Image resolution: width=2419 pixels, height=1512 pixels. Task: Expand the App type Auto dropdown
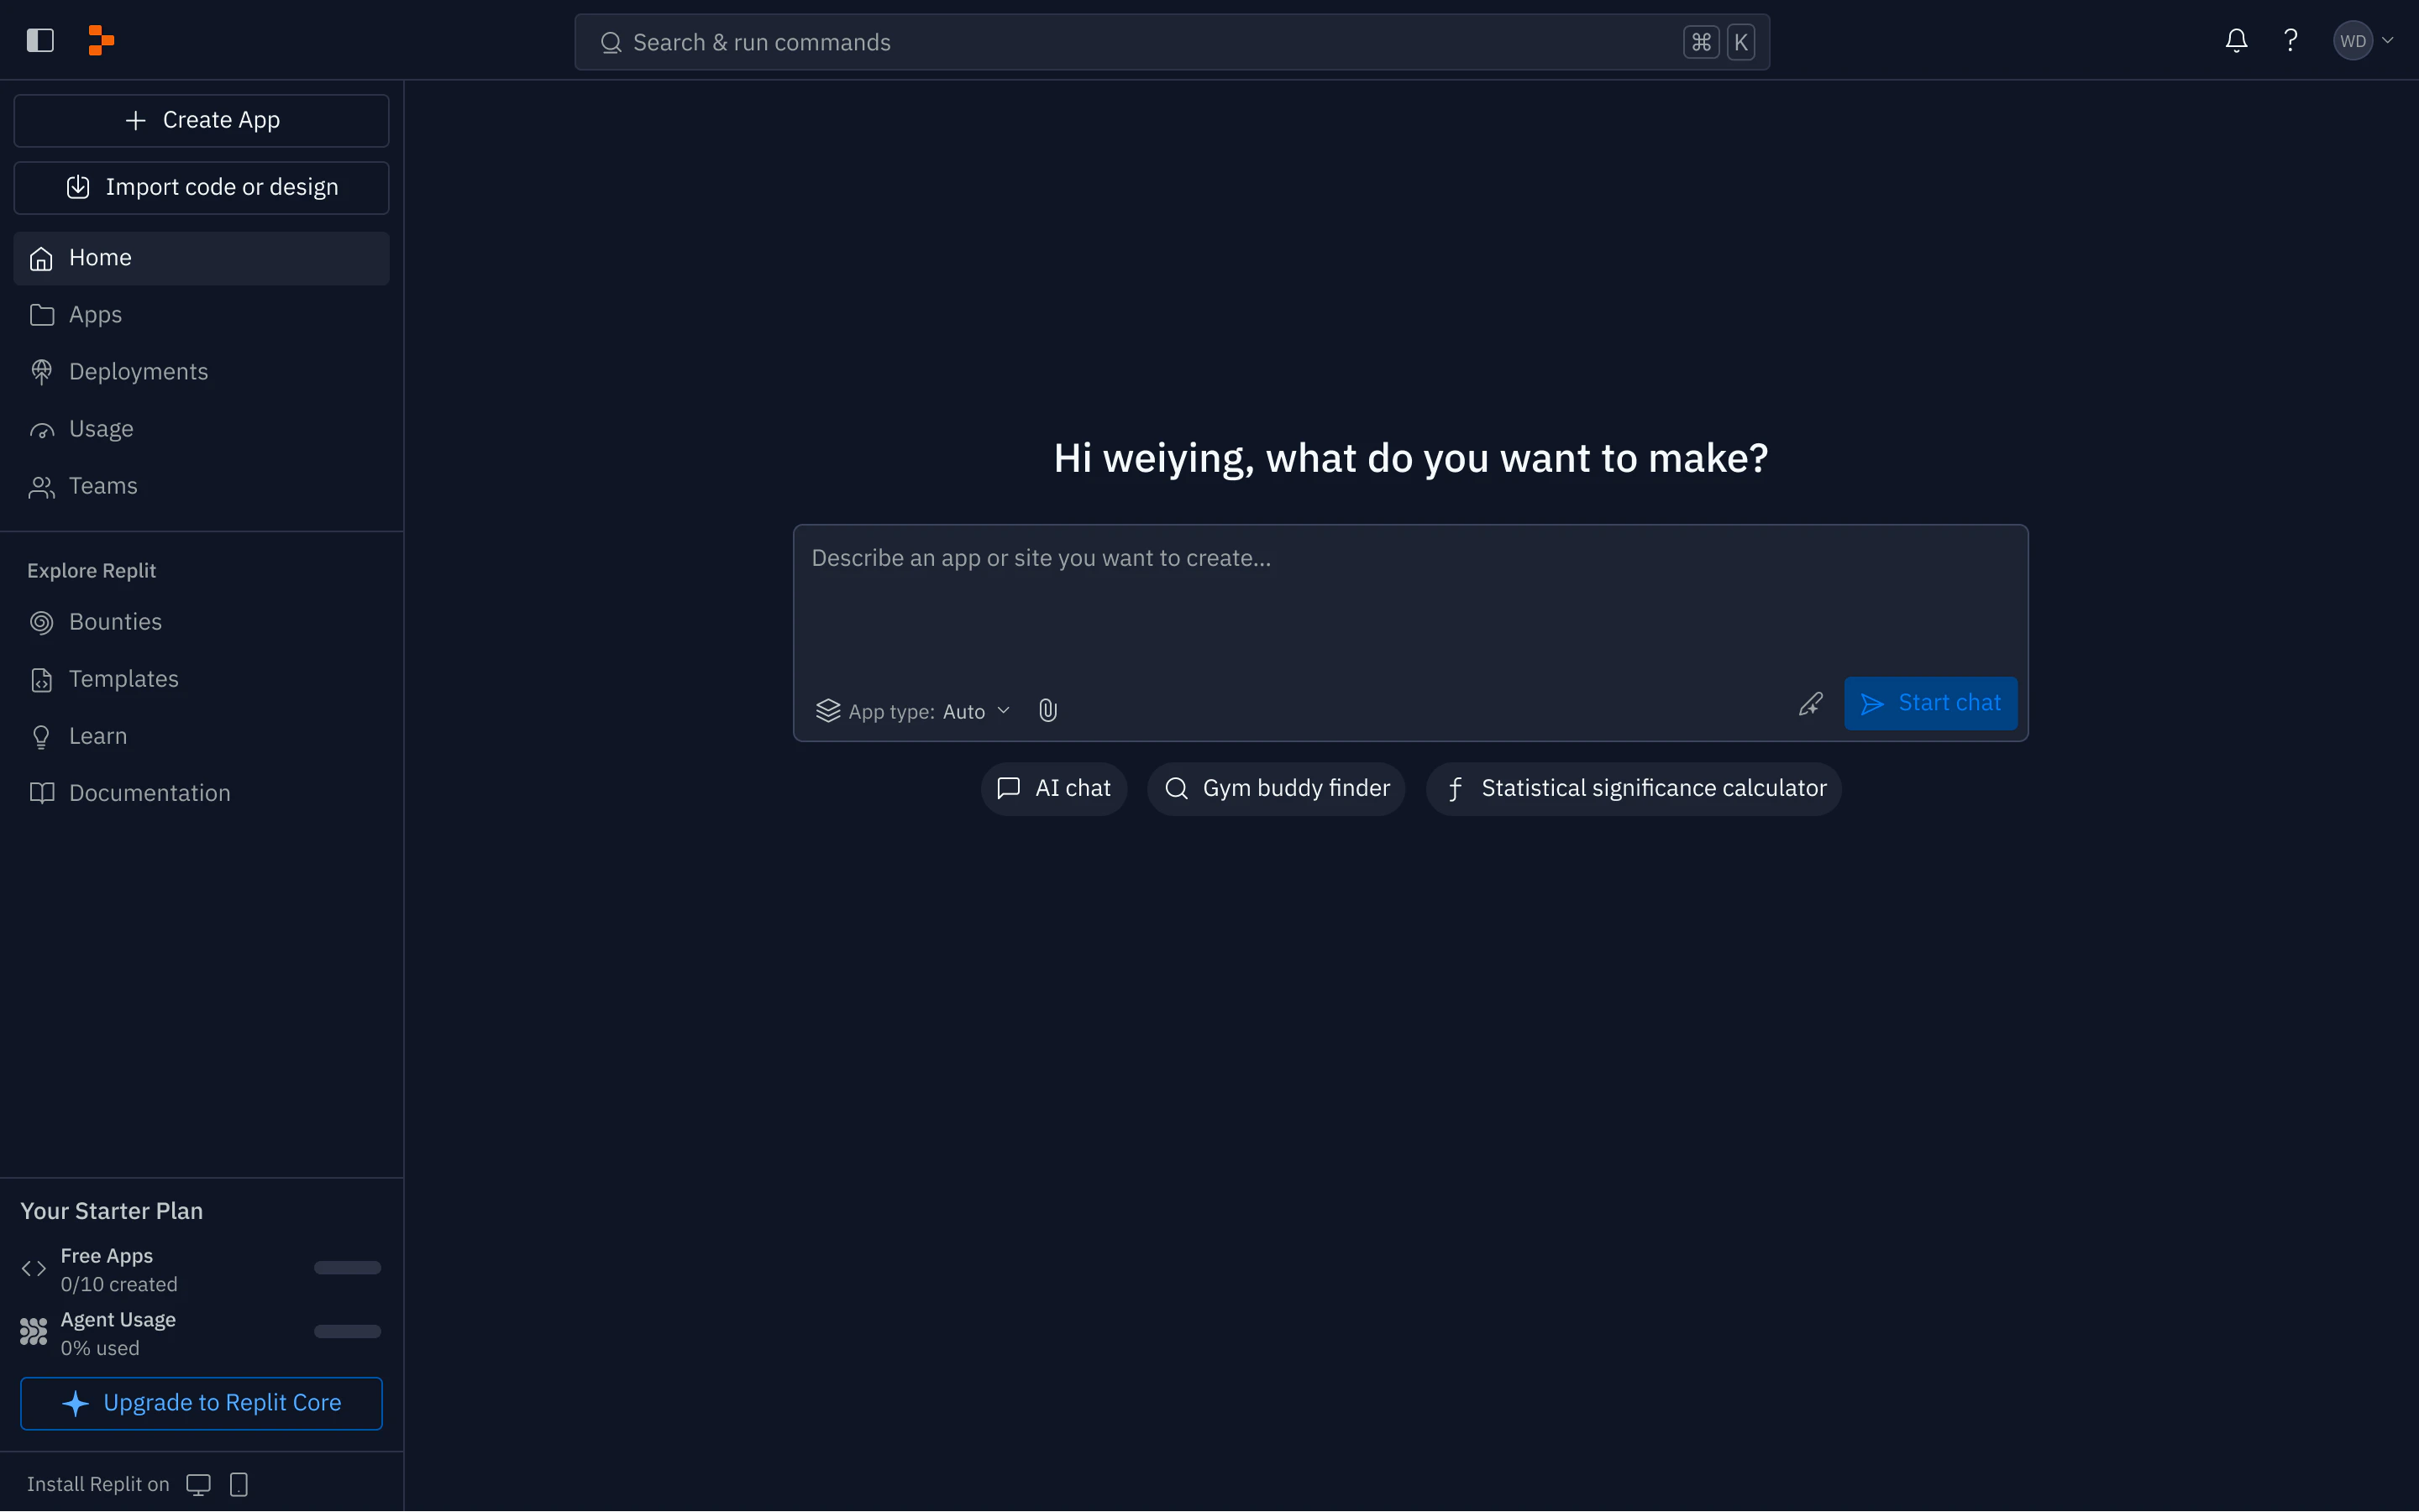click(913, 711)
